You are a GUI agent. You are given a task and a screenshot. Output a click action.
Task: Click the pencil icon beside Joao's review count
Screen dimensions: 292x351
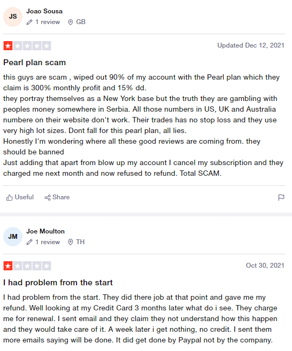pos(29,22)
